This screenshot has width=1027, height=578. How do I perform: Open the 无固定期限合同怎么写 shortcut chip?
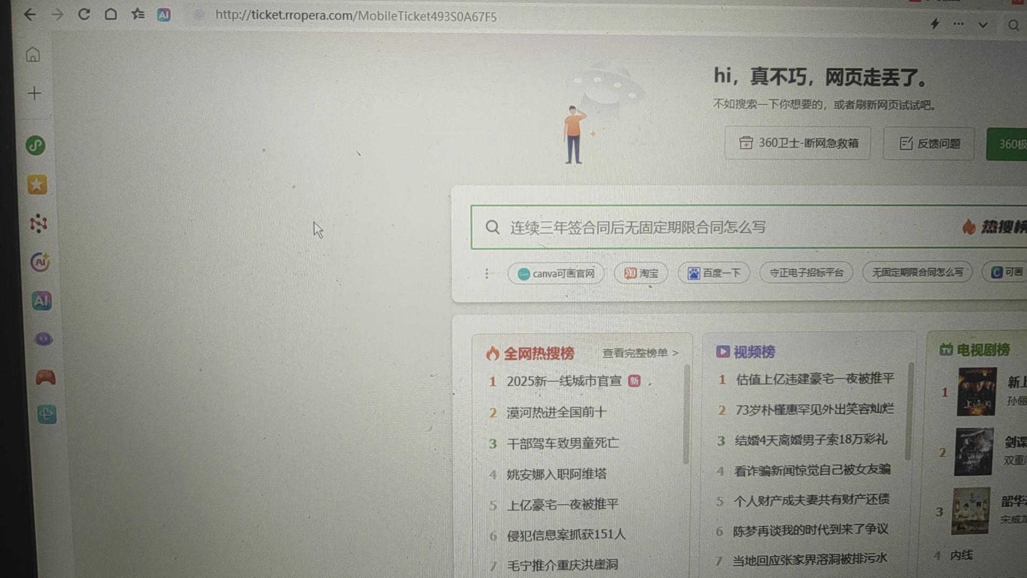pyautogui.click(x=917, y=272)
